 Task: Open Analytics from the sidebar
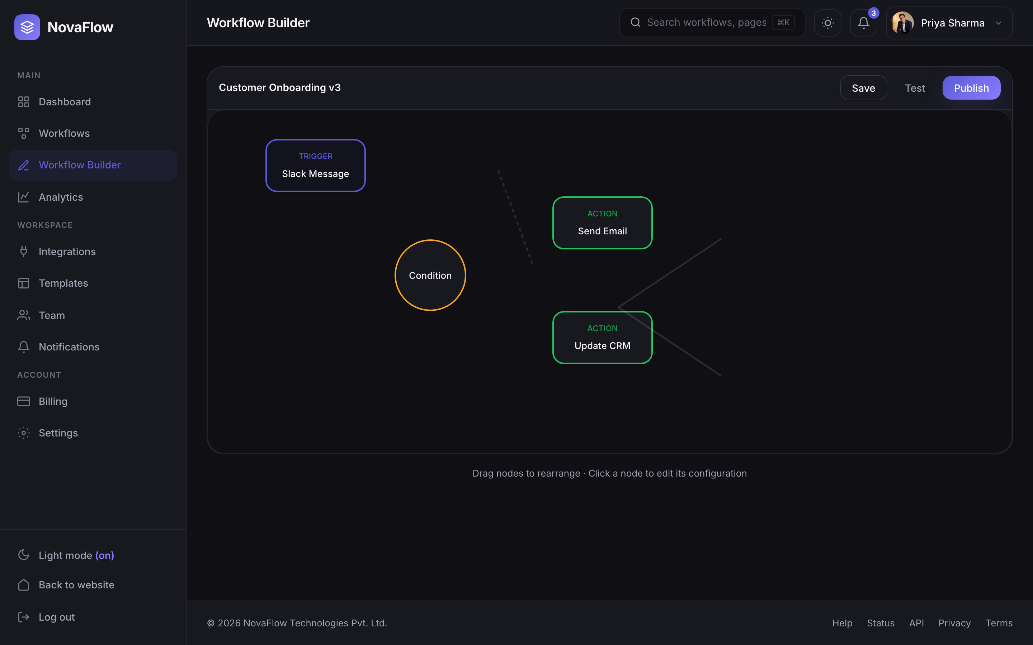pyautogui.click(x=93, y=197)
